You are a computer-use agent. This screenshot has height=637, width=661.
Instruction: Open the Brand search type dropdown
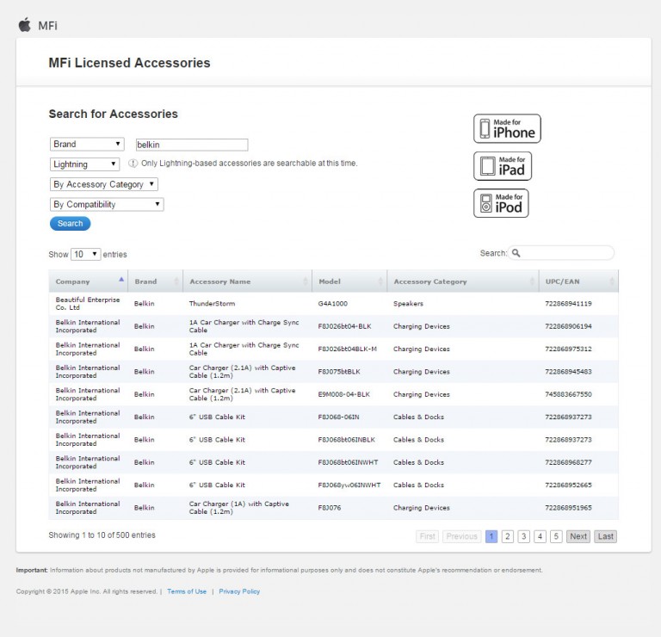tap(87, 145)
